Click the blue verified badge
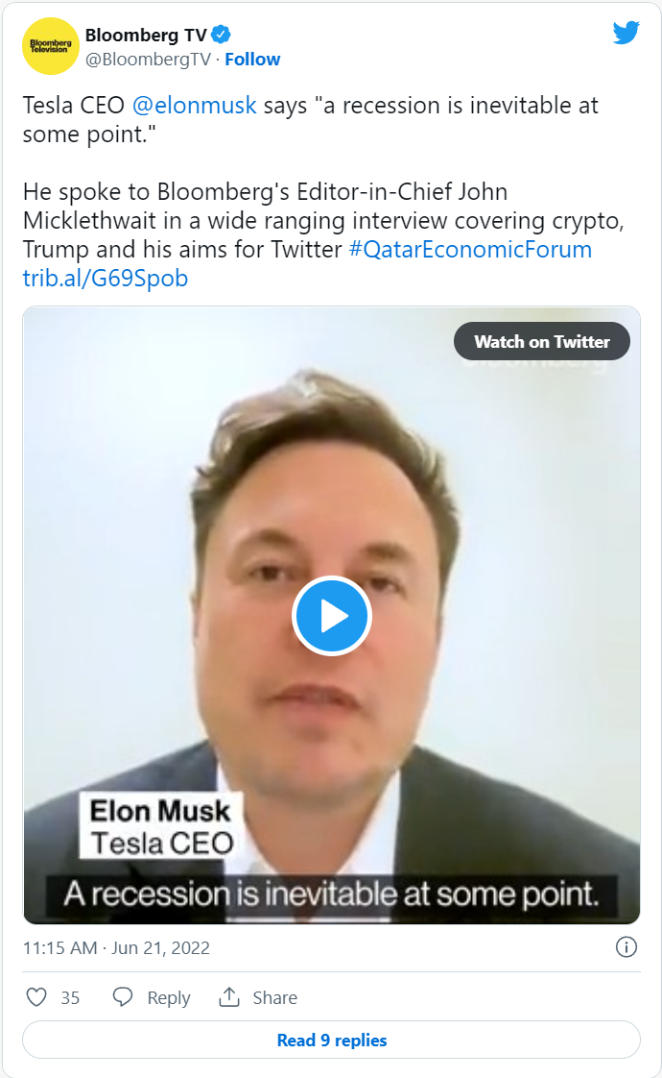 (x=221, y=36)
